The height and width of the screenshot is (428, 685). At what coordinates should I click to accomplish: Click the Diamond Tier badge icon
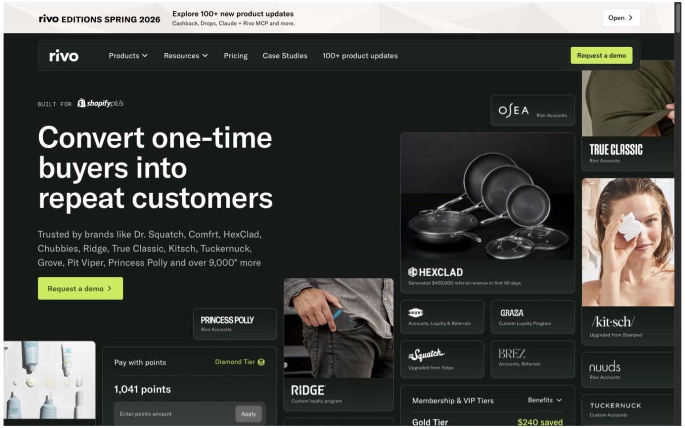click(261, 362)
